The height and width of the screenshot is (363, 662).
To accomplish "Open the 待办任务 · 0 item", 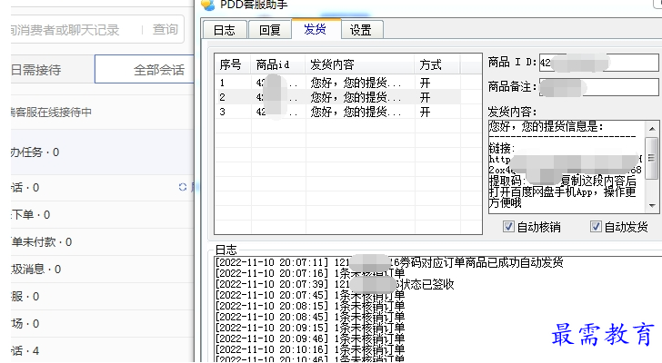I will (102, 152).
